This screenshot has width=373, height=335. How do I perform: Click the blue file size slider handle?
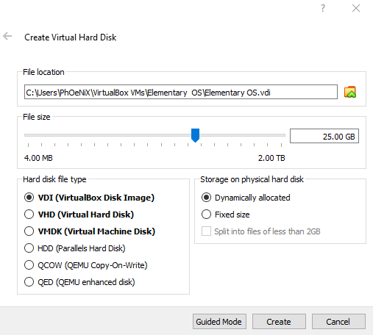(195, 135)
